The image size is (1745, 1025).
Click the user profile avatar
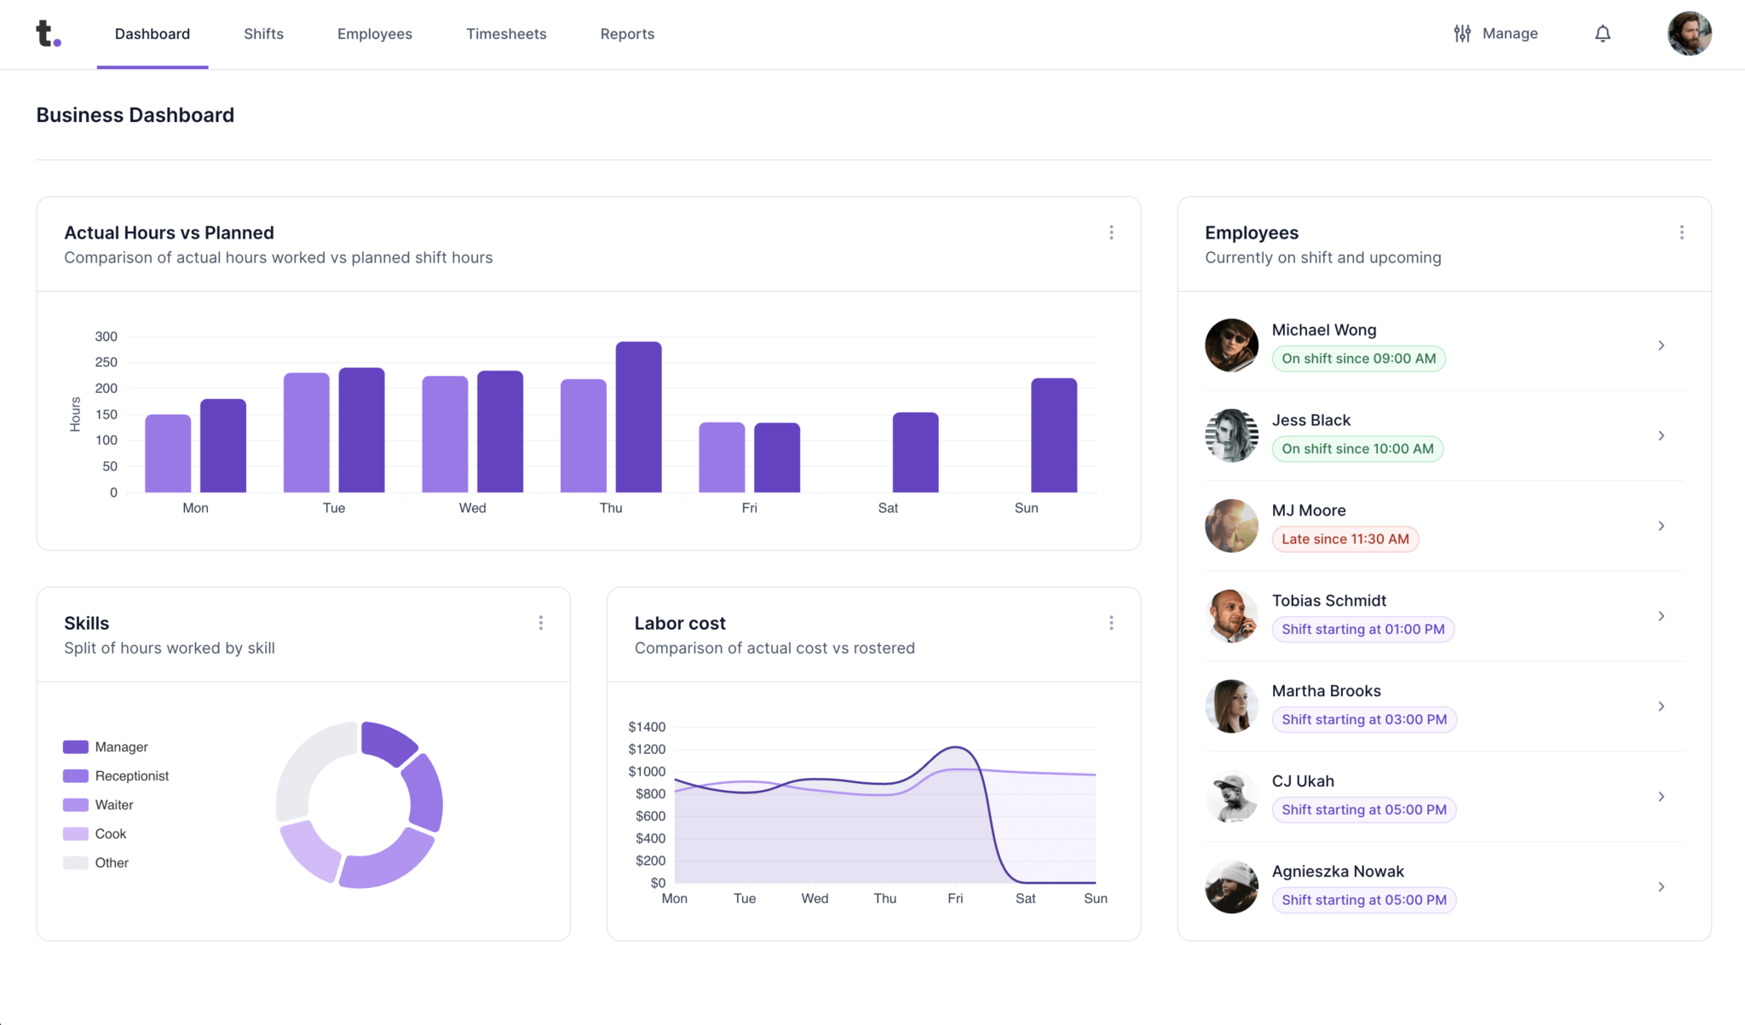[1689, 34]
